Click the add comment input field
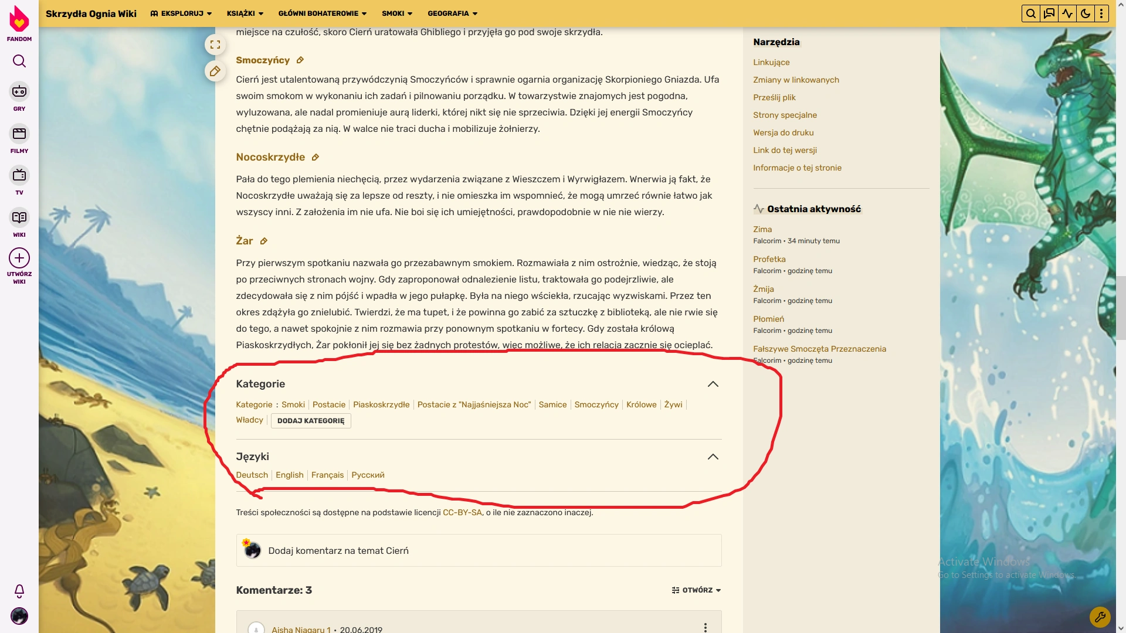1126x633 pixels. pos(479,550)
